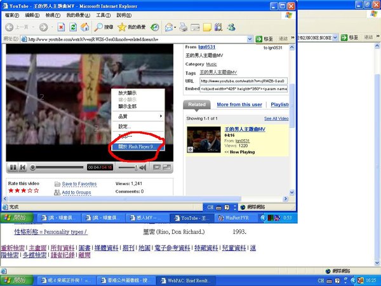Click the video seek progress bar
Image resolution: width=381 pixels, height=286 pixels.
pos(57,167)
